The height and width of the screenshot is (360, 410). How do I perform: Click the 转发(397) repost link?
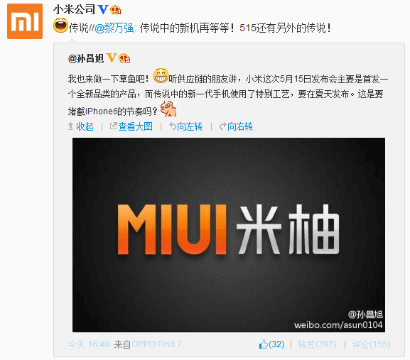317,344
